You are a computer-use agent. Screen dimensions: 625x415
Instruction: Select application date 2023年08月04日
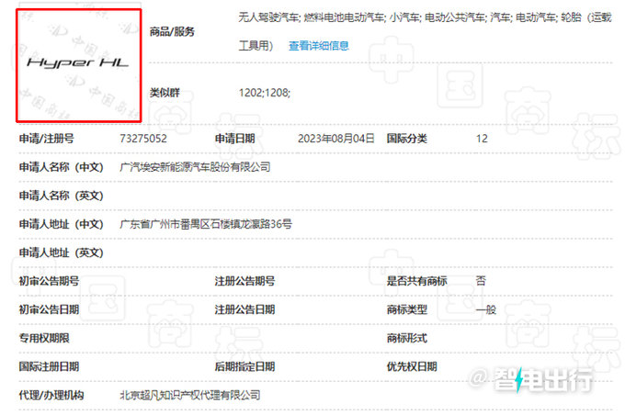click(x=336, y=139)
